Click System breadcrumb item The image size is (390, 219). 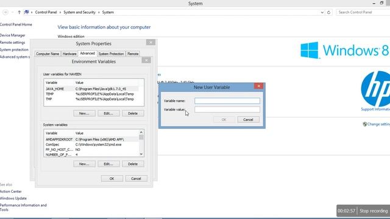tap(108, 12)
